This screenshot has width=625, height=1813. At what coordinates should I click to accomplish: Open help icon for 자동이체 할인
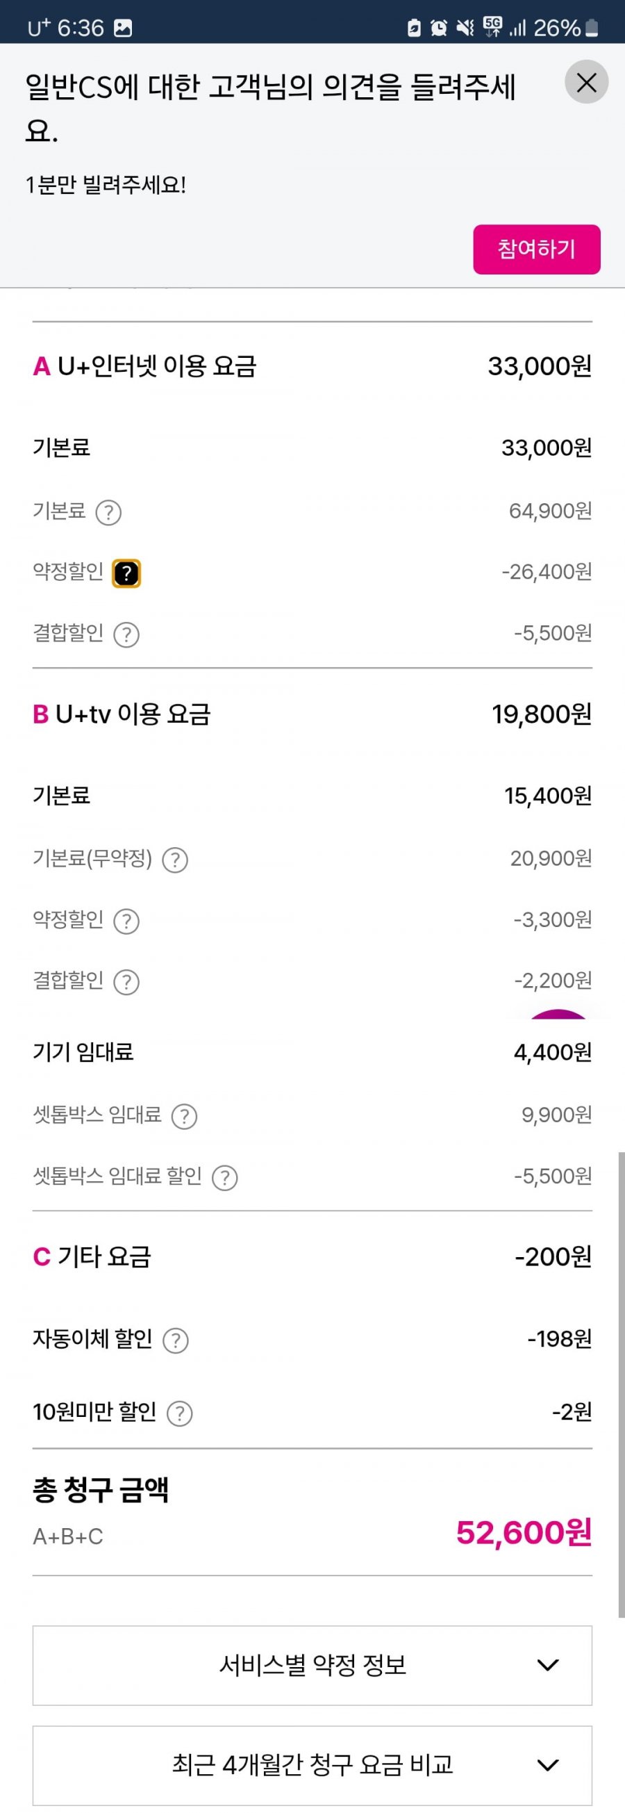[x=176, y=1340]
